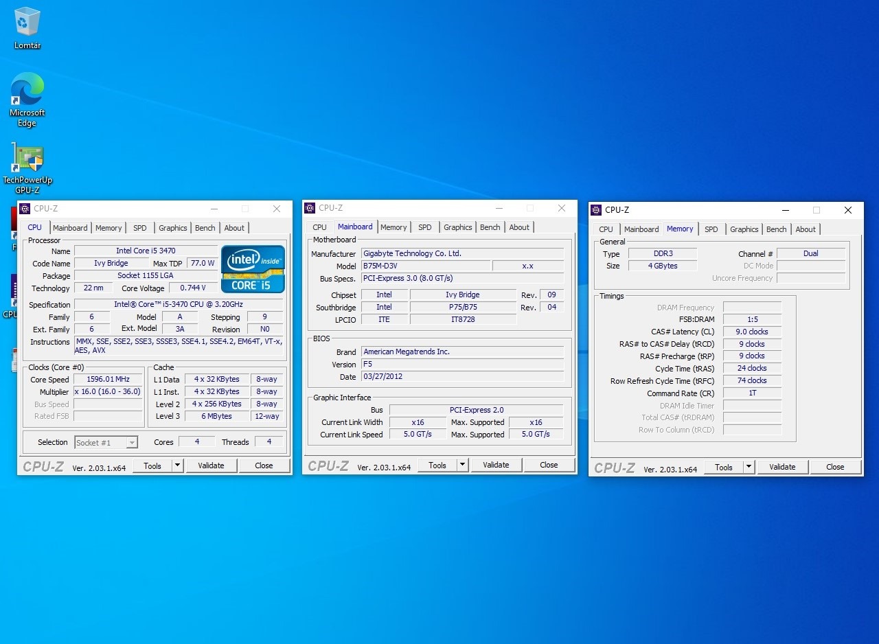This screenshot has height=644, width=879.
Task: Click Close button in the right CPU-Z window
Action: (835, 467)
